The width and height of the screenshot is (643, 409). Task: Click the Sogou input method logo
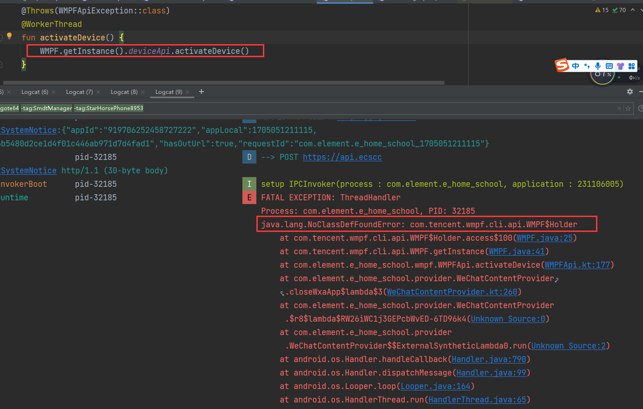pos(562,66)
